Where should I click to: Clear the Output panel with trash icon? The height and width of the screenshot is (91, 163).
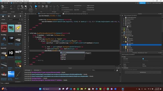pos(117,70)
